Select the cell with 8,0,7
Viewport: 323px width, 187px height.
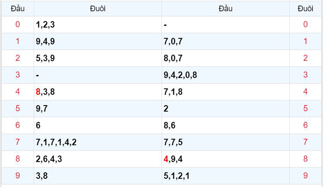[x=226, y=58]
